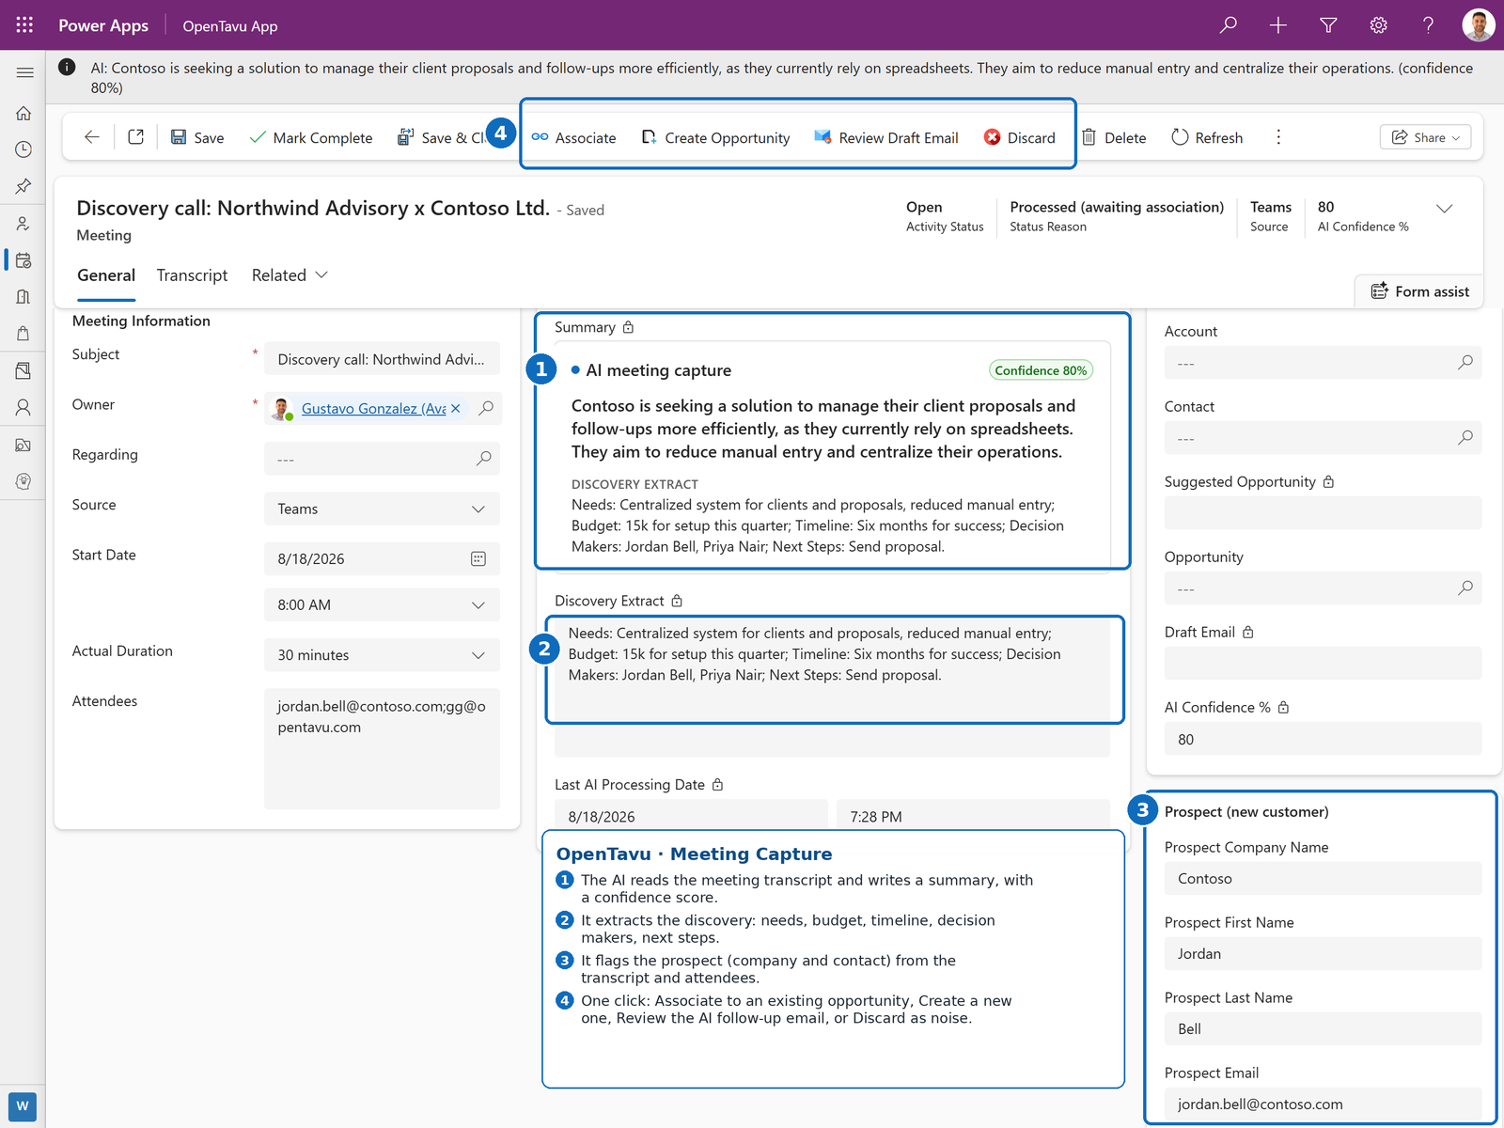Click the W app switcher tile
Image resolution: width=1504 pixels, height=1128 pixels.
tap(23, 1105)
